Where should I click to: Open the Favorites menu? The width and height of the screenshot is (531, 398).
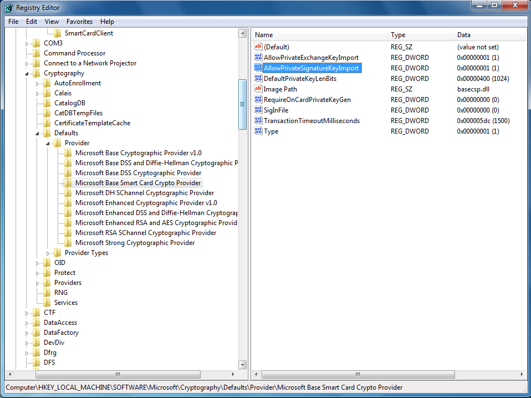point(79,21)
